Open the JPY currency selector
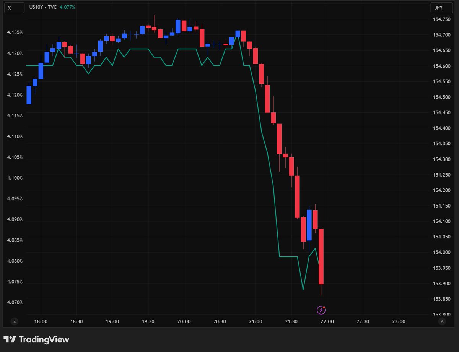 [442, 7]
